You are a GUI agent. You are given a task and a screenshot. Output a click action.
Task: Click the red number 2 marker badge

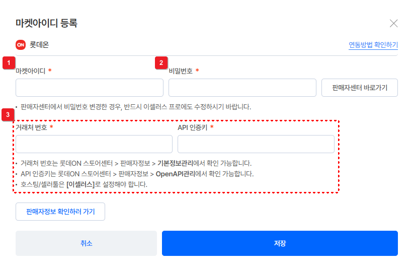(x=161, y=62)
